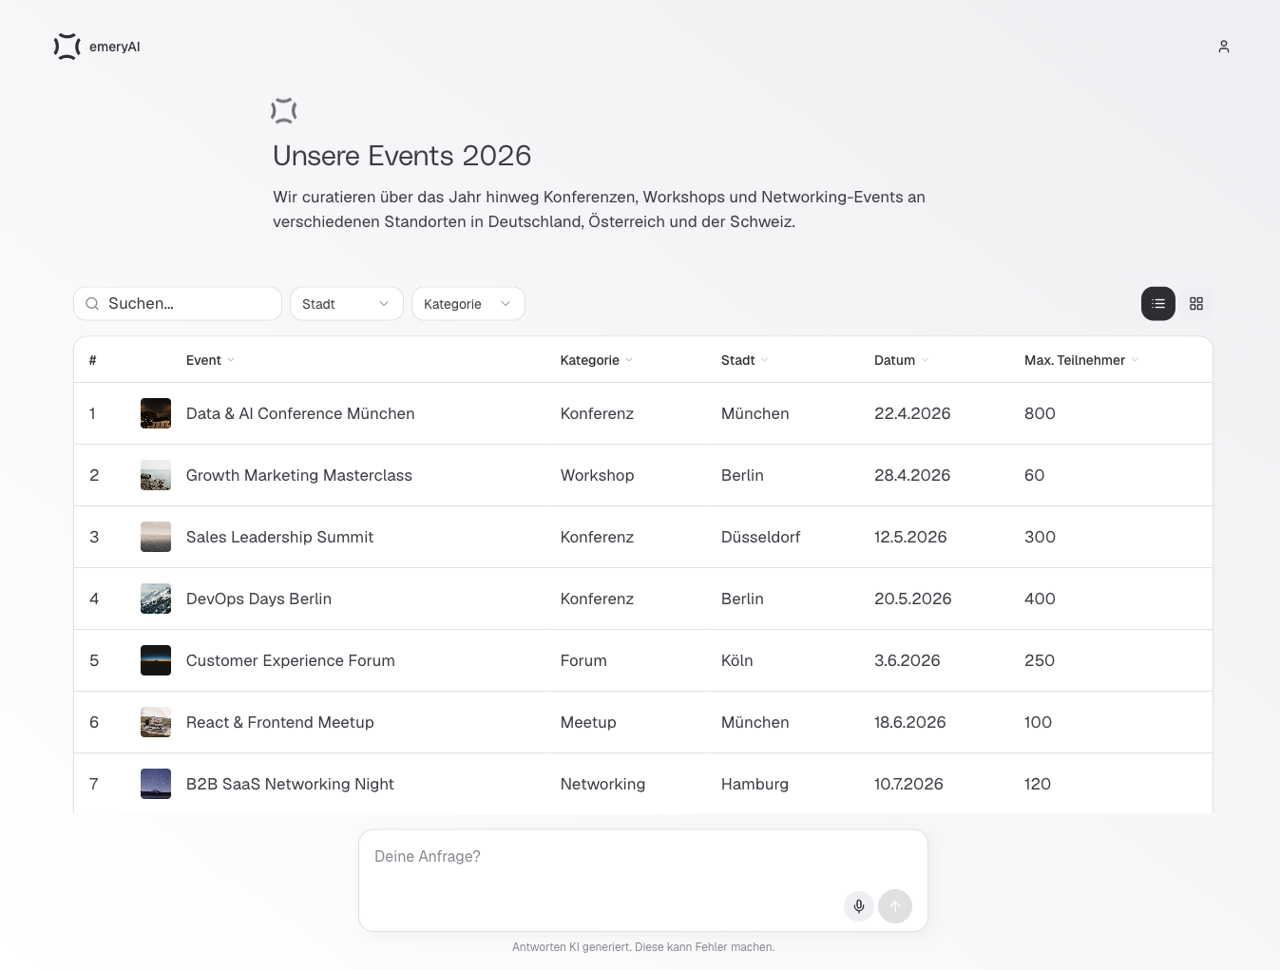Open thumbnail of Data & AI Conference München
The image size is (1280, 970).
[x=156, y=413]
